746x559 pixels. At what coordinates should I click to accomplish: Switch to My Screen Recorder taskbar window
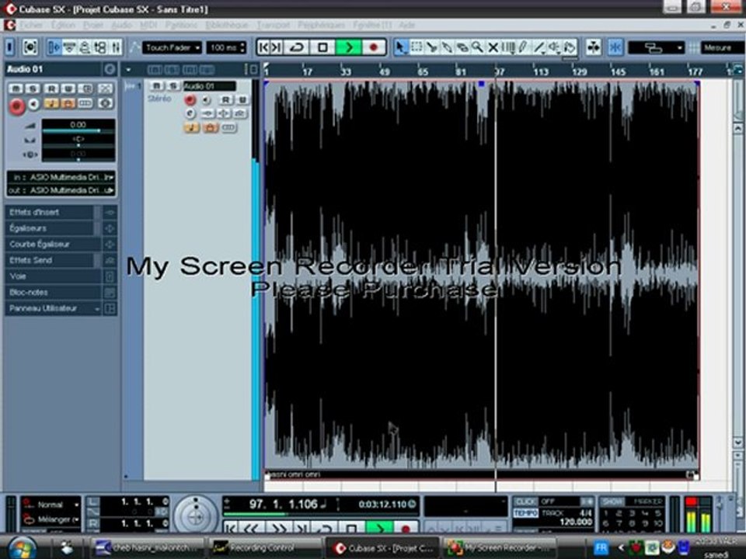coord(500,548)
